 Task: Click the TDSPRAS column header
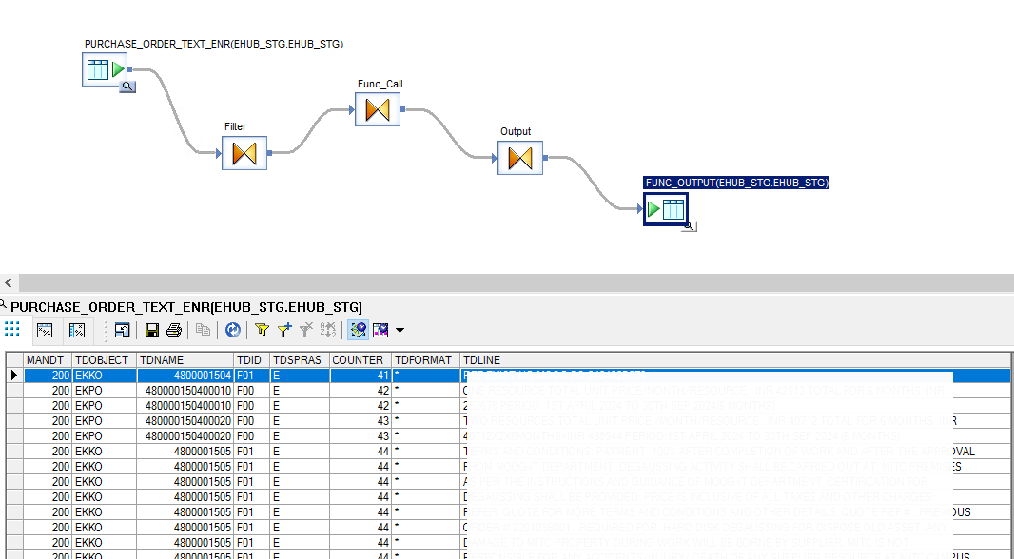(x=300, y=360)
